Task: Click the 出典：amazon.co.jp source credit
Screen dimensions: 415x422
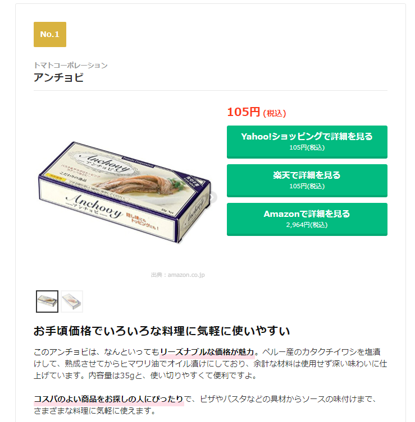Action: 177,275
